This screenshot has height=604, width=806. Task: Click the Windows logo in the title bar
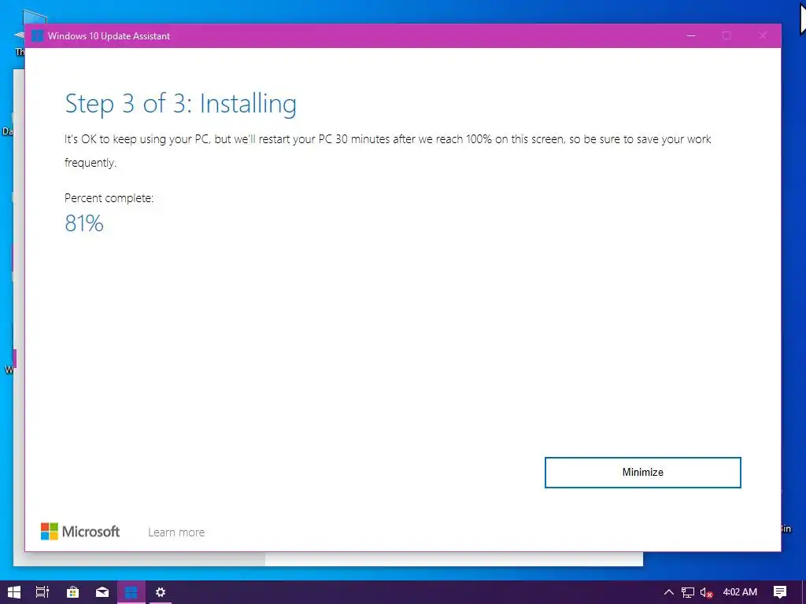coord(37,36)
